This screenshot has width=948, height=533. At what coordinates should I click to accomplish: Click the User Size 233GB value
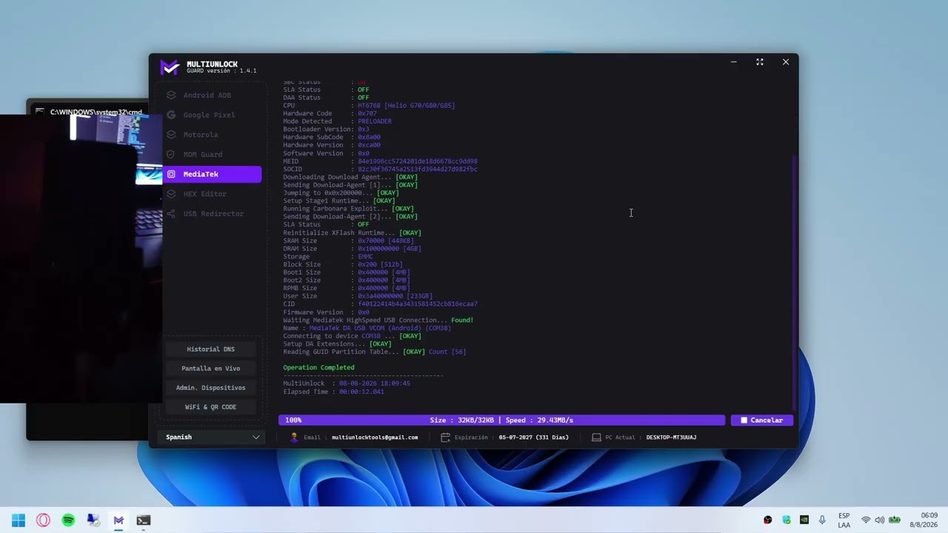pyautogui.click(x=395, y=296)
